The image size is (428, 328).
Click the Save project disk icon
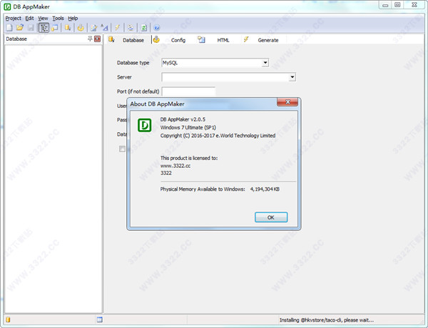pyautogui.click(x=31, y=28)
